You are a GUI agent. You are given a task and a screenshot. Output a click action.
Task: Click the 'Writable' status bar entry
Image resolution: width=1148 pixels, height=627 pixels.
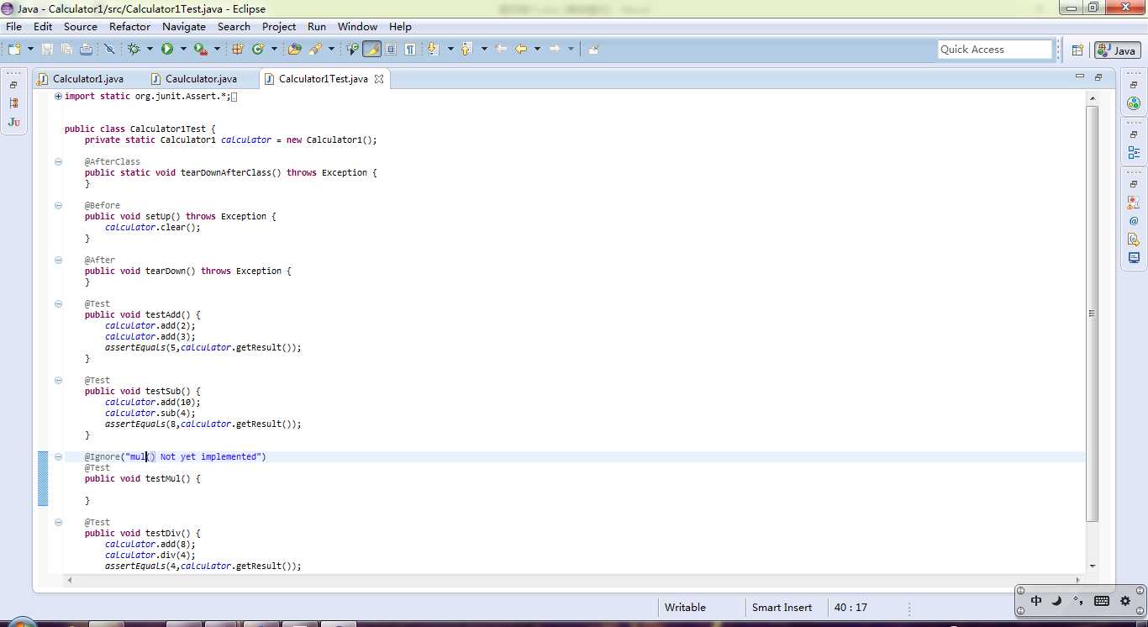pyautogui.click(x=685, y=608)
